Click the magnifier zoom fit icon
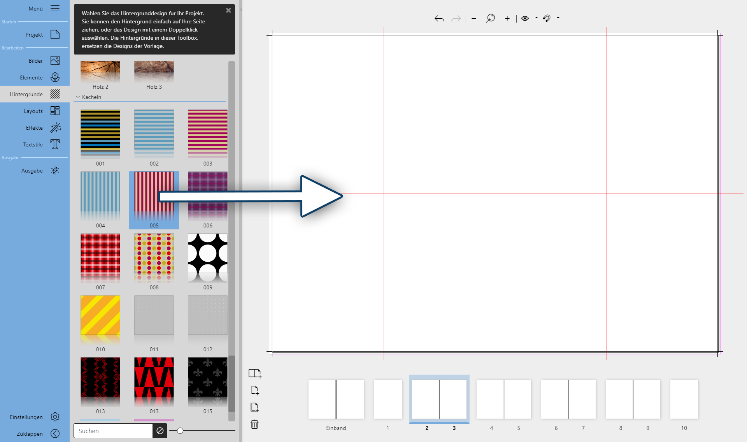The image size is (747, 442). click(490, 18)
